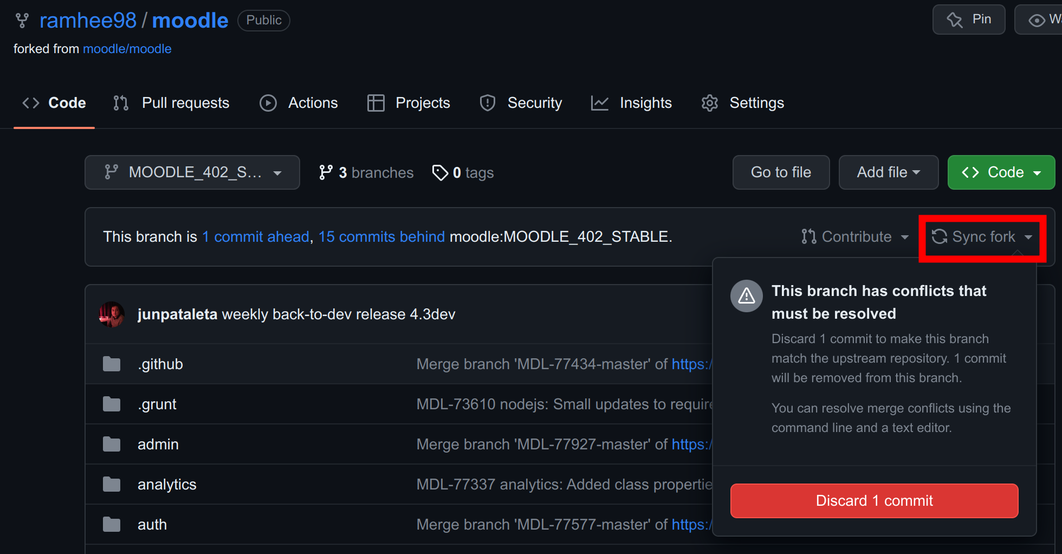Click the Settings gear icon
Image resolution: width=1062 pixels, height=554 pixels.
[709, 103]
